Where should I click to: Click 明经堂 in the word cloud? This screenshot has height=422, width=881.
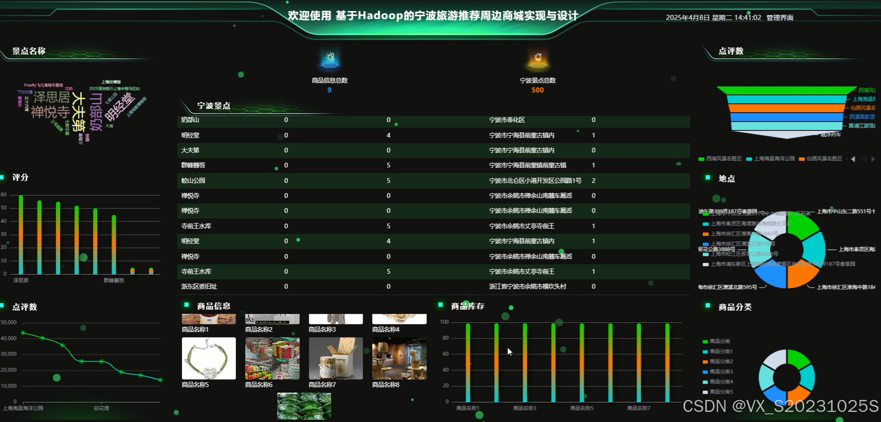pos(120,107)
